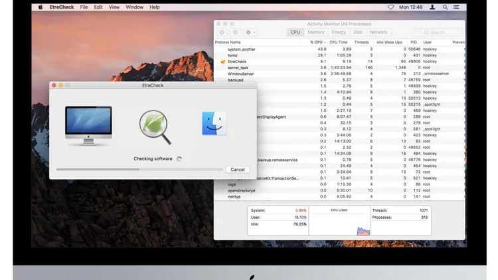This screenshot has width=498, height=280.
Task: Click the EtreCheck magnifying glass icon
Action: pyautogui.click(x=155, y=127)
